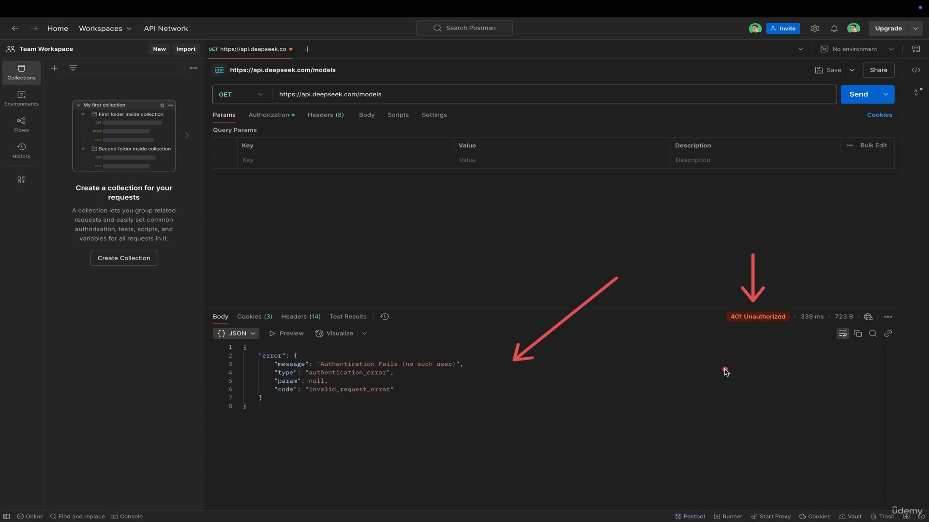Click the Search Postman field
Image resolution: width=929 pixels, height=522 pixels.
(464, 28)
